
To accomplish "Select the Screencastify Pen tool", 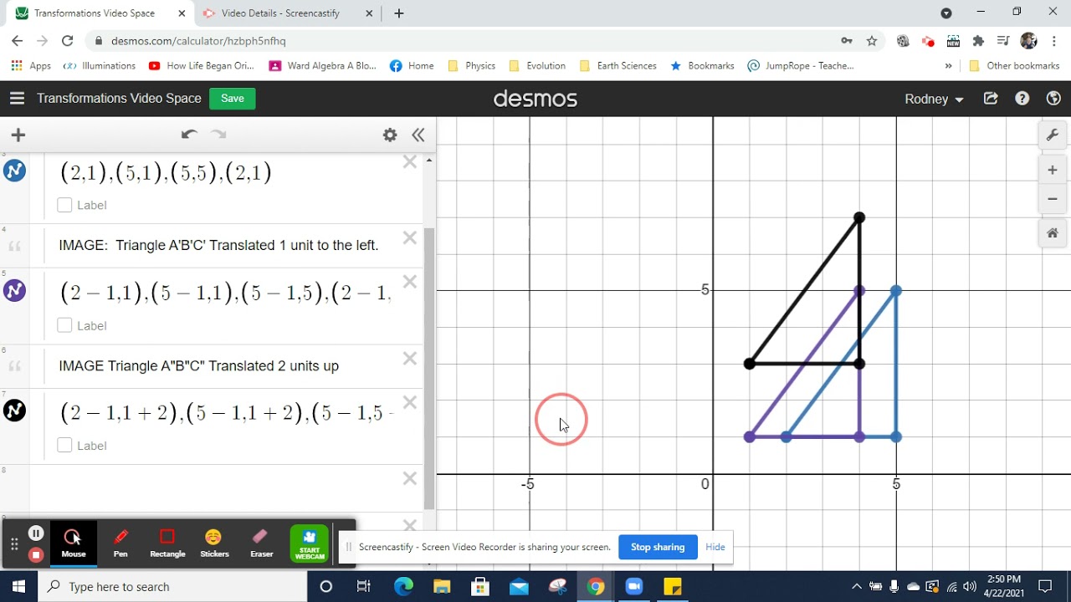I will [x=120, y=542].
